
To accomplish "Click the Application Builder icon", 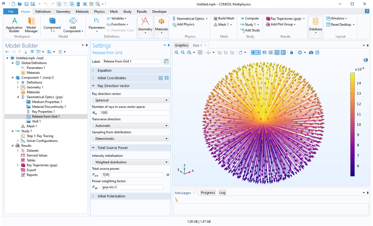I will pos(14,24).
